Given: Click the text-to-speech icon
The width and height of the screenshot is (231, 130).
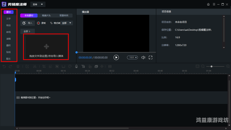Looking at the screenshot, I should click(x=83, y=67).
